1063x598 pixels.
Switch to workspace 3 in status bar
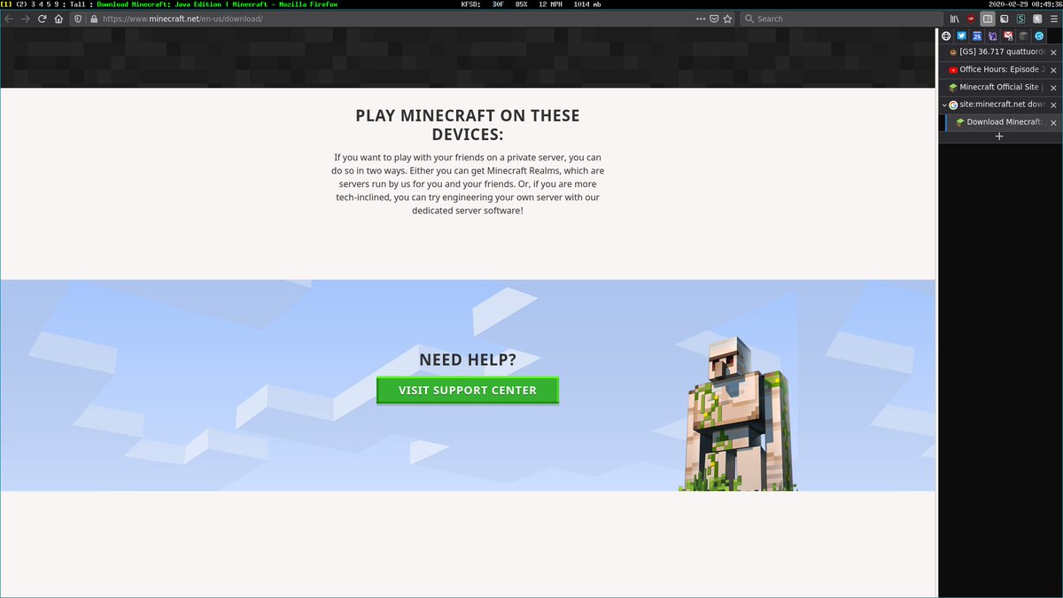coord(33,4)
